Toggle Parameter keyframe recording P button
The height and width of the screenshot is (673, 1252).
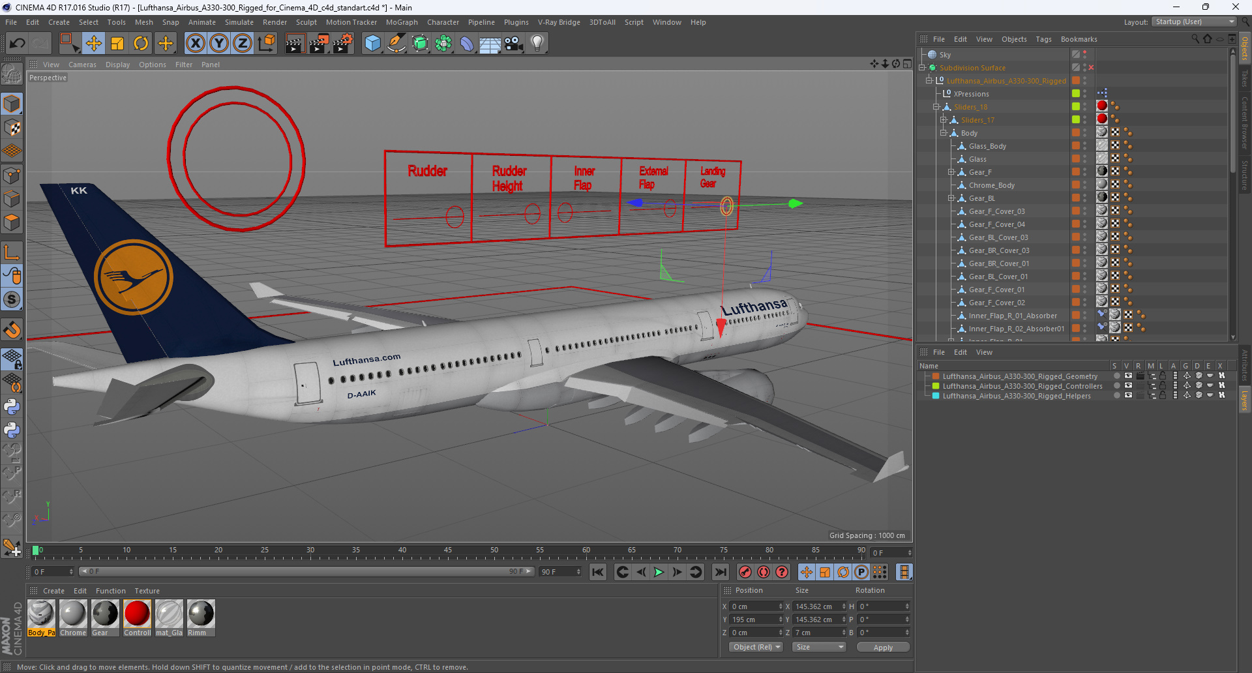pyautogui.click(x=861, y=572)
